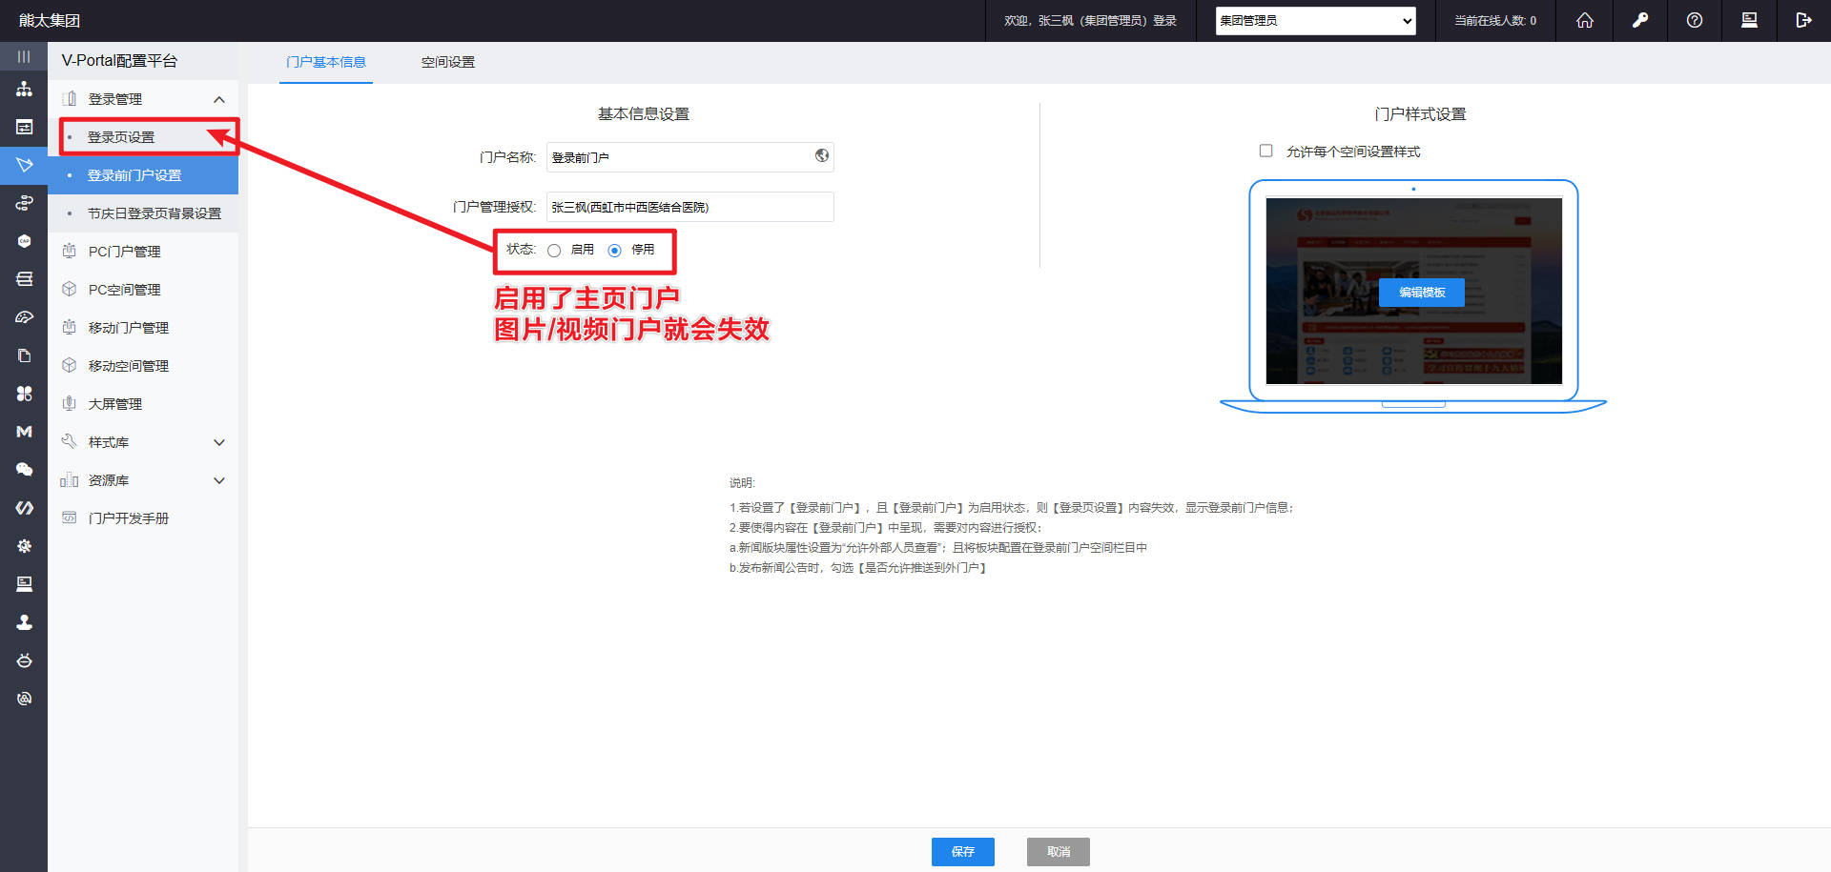Open the home icon in top bar

tap(1584, 20)
